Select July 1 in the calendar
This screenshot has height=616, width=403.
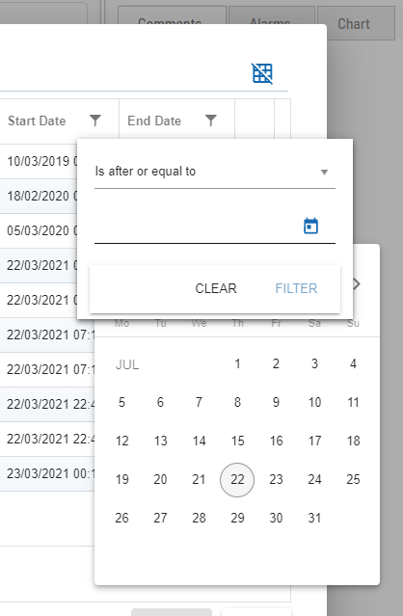tap(237, 363)
